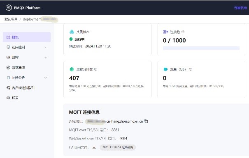Click the WebSocket port 8084 value

pos(123,138)
